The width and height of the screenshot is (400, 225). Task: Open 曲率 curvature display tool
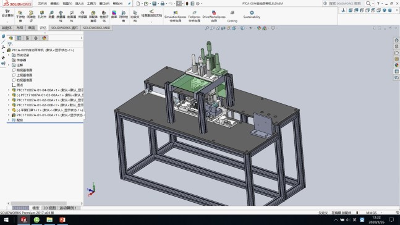tap(114, 14)
